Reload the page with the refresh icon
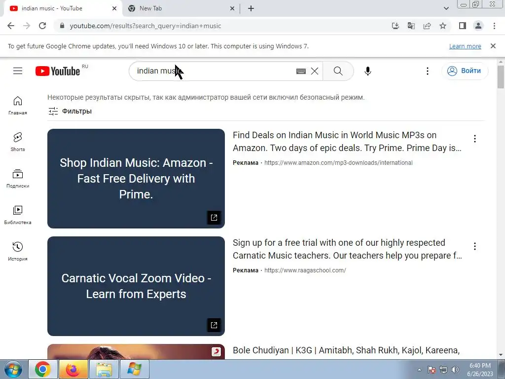Viewport: 505px width, 379px height. 42,26
